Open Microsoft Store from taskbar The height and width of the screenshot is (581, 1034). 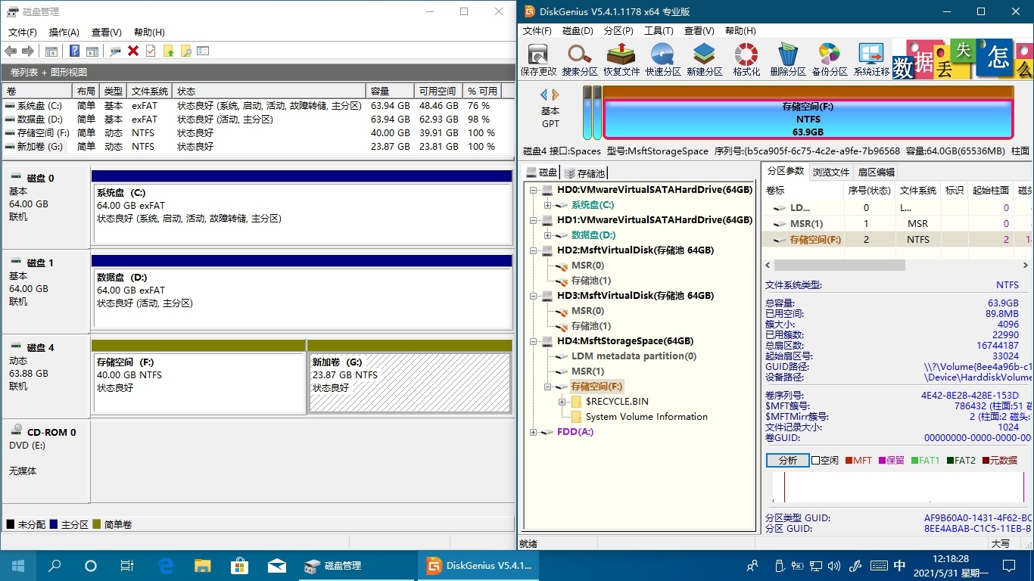coord(239,565)
